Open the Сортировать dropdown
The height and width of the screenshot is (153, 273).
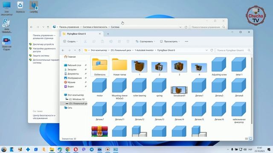(145, 42)
